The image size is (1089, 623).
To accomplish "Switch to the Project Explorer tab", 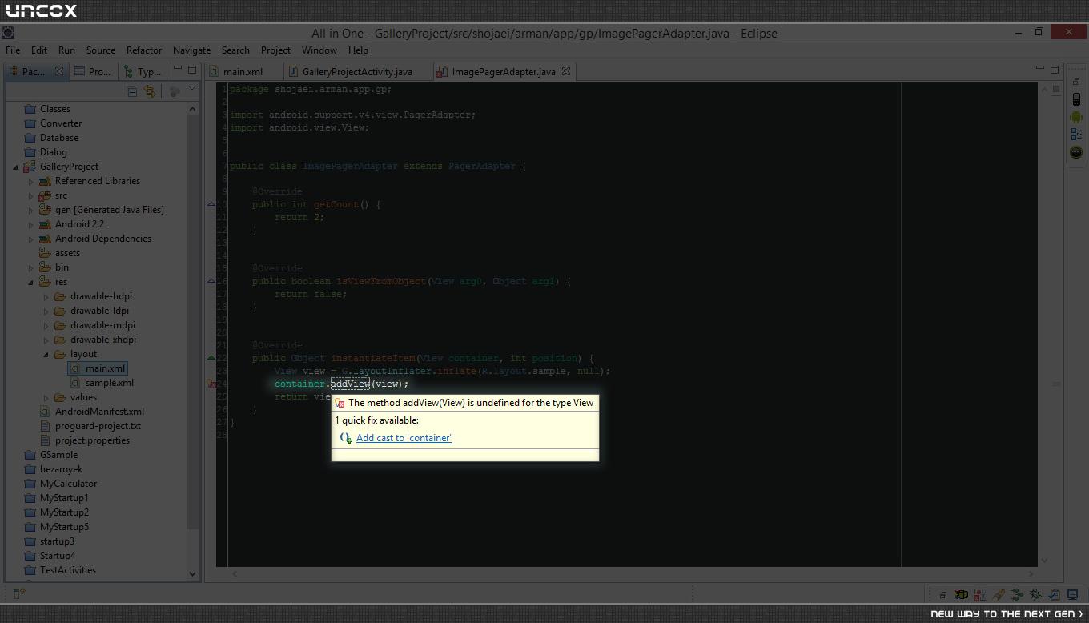I will point(93,71).
